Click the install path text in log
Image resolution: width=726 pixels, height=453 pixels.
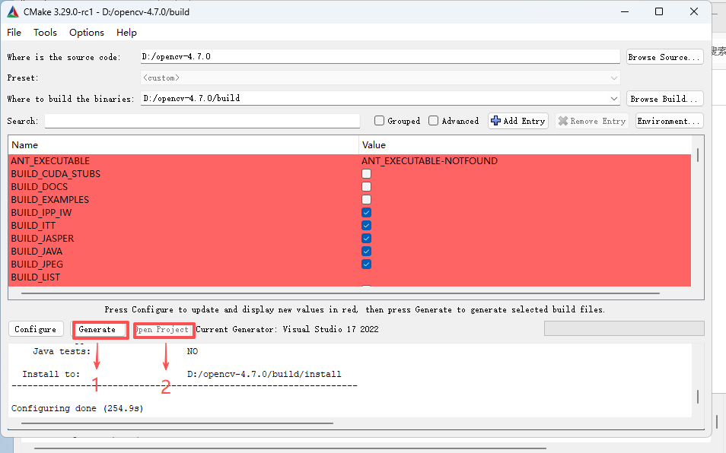[x=264, y=374]
